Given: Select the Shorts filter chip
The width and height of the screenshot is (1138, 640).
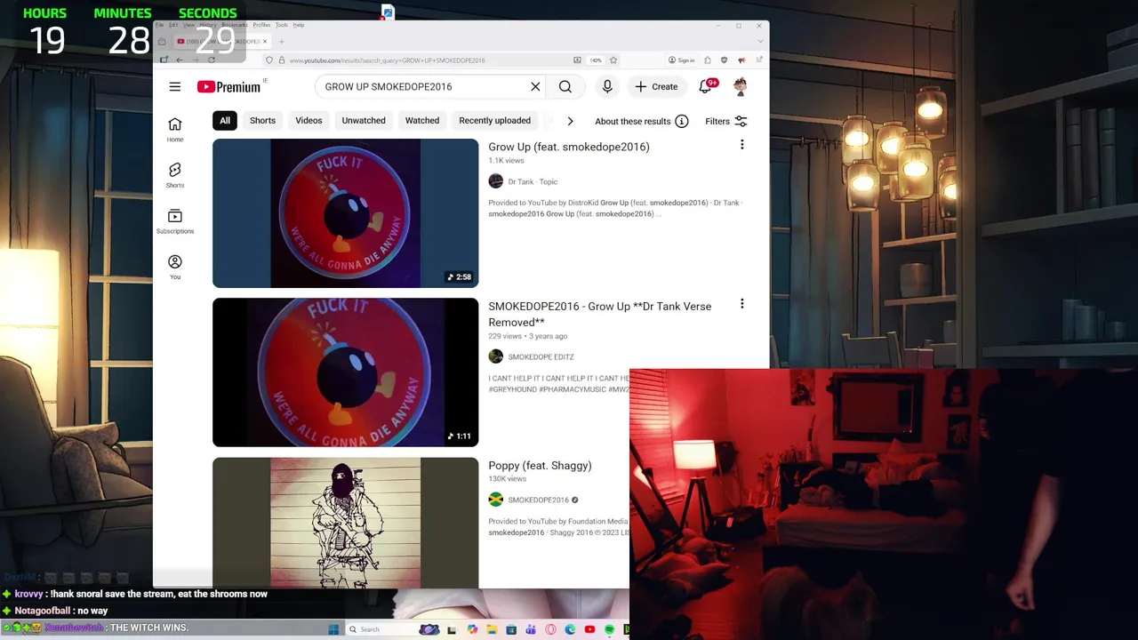Looking at the screenshot, I should point(262,121).
